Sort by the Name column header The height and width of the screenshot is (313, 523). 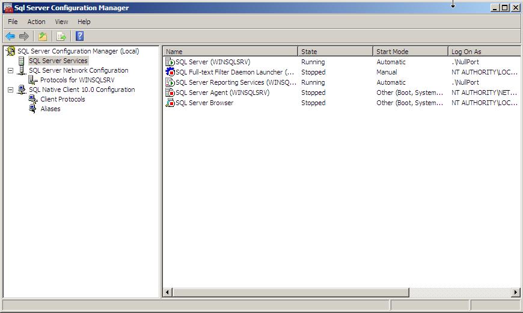click(230, 52)
